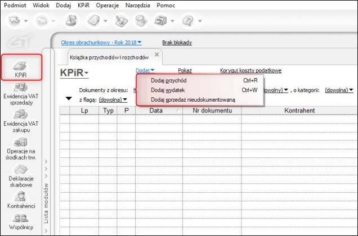
Task: Open the KPiR module in sidebar
Action: pos(21,67)
